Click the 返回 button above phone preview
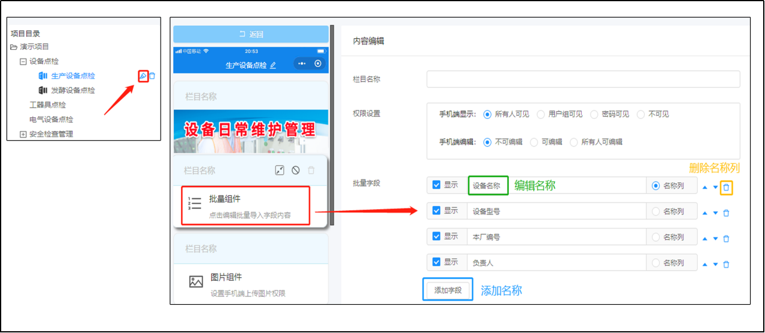The width and height of the screenshot is (765, 333). 251,34
